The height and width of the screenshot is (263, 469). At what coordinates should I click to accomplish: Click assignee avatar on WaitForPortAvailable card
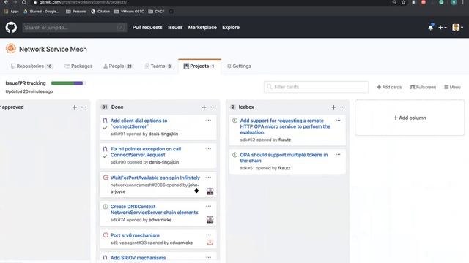click(210, 191)
